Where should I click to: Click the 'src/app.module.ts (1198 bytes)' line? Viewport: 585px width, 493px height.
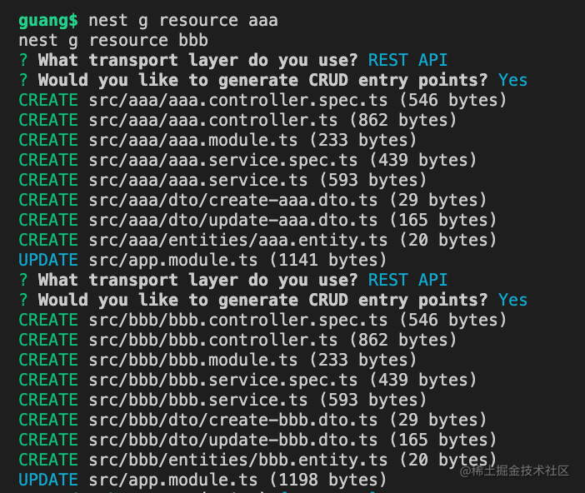pos(237,480)
